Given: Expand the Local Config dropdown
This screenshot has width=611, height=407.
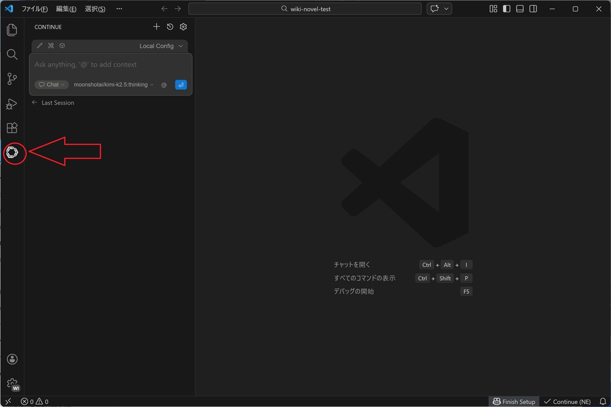Looking at the screenshot, I should click(x=161, y=46).
